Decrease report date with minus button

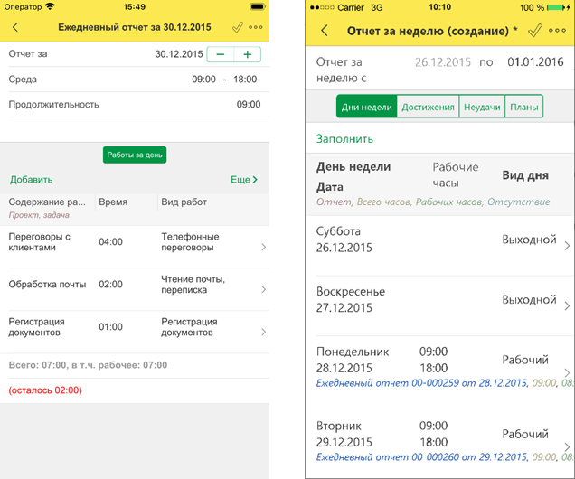point(221,54)
